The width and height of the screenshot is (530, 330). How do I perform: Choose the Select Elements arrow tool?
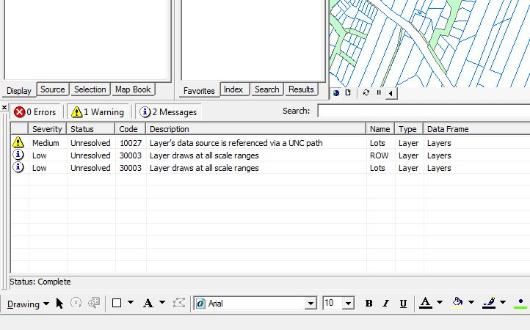tap(60, 304)
